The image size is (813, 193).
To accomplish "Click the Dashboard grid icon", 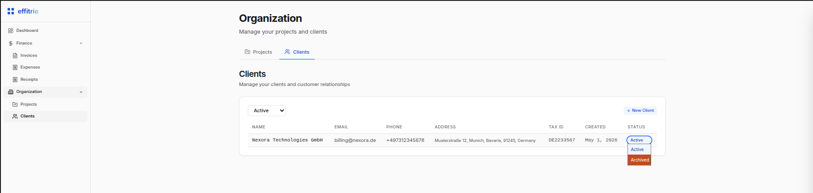I will click(x=11, y=31).
